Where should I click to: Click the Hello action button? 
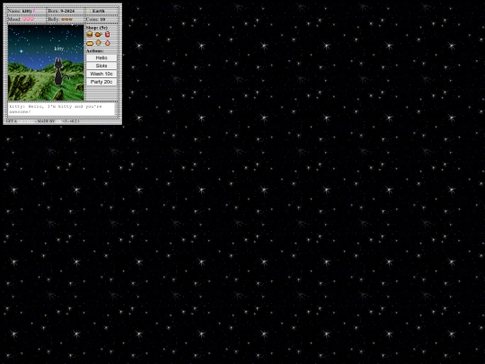(101, 58)
